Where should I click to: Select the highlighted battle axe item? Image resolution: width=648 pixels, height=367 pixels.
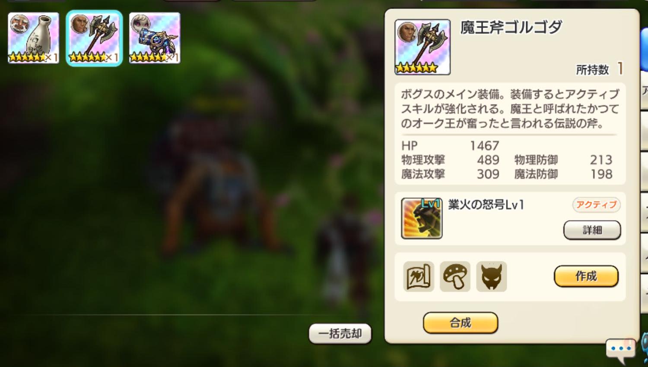coord(94,38)
